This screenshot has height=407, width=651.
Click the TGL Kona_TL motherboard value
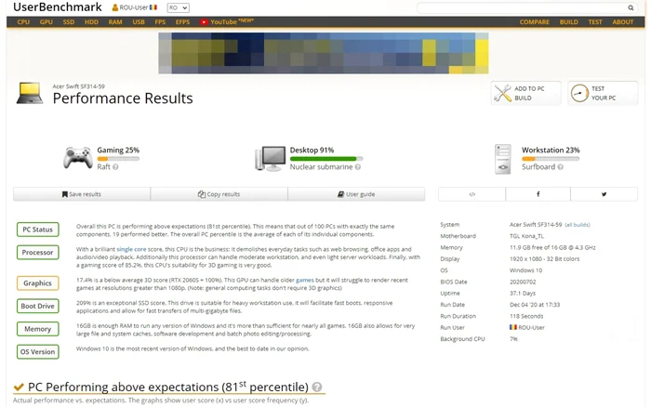pyautogui.click(x=526, y=236)
